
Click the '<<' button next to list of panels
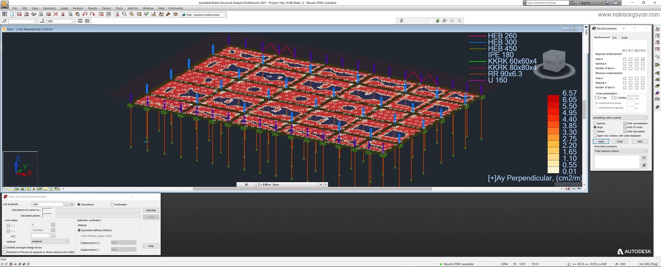click(72, 204)
